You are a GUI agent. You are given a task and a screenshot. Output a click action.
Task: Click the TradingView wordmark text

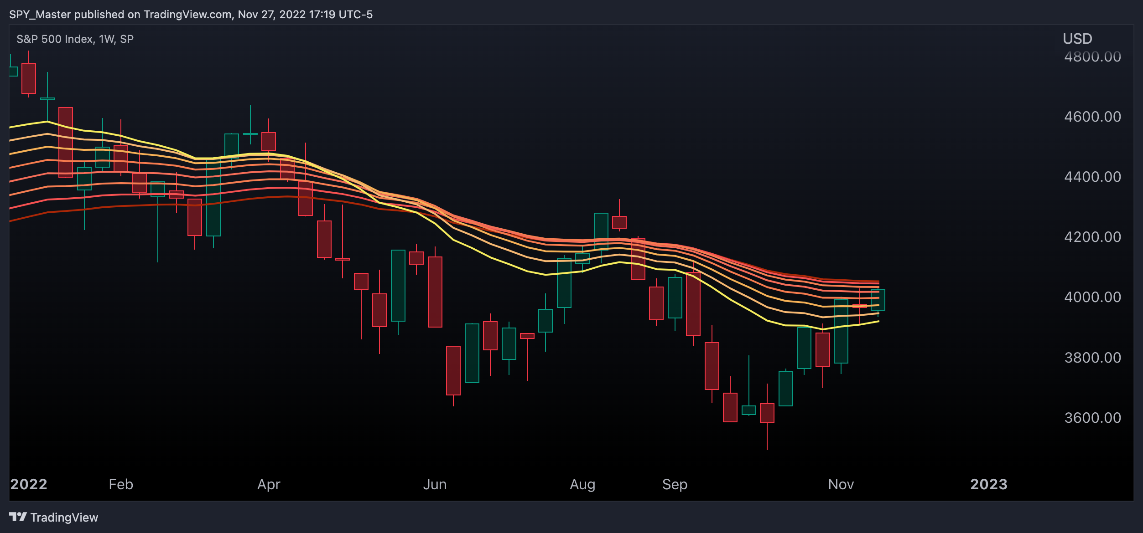[64, 518]
